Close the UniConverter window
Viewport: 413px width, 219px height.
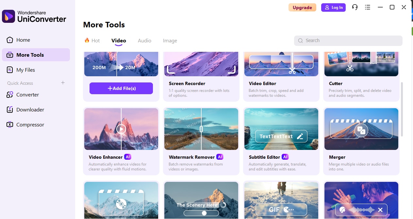[404, 7]
